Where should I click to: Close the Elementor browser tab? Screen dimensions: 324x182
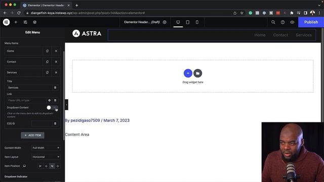(69, 6)
